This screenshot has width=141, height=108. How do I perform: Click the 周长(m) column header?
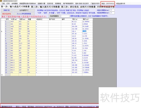pyautogui.click(x=77, y=19)
